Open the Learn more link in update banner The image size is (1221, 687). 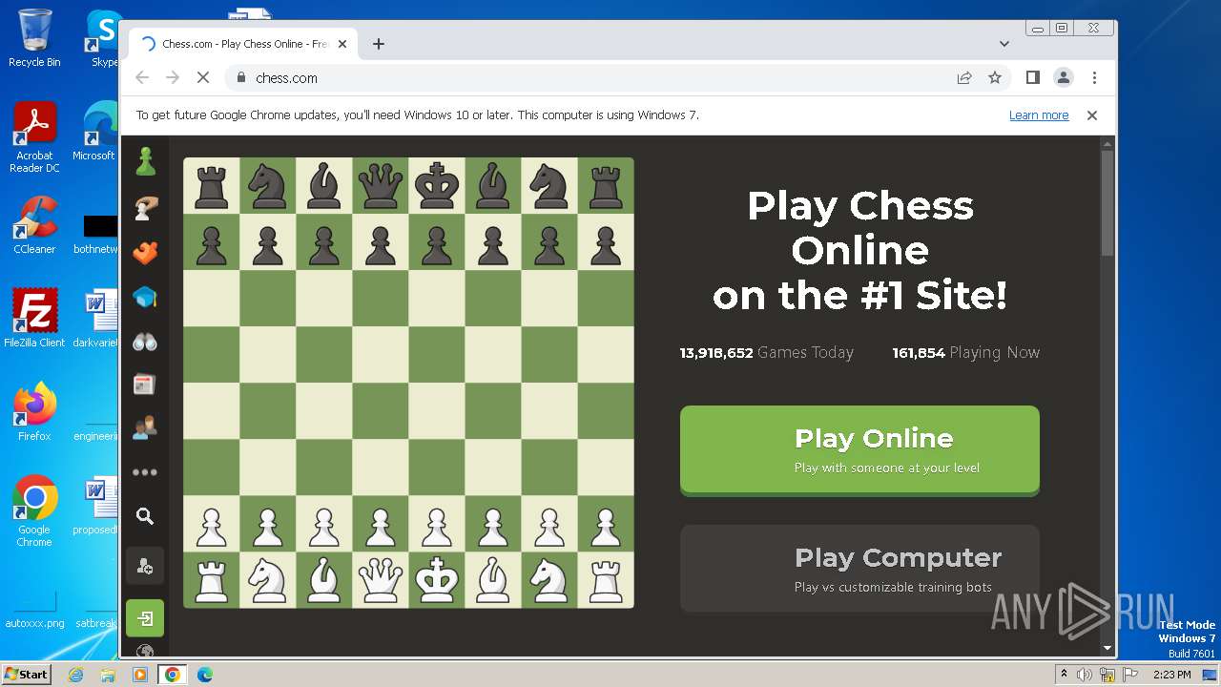tap(1039, 115)
